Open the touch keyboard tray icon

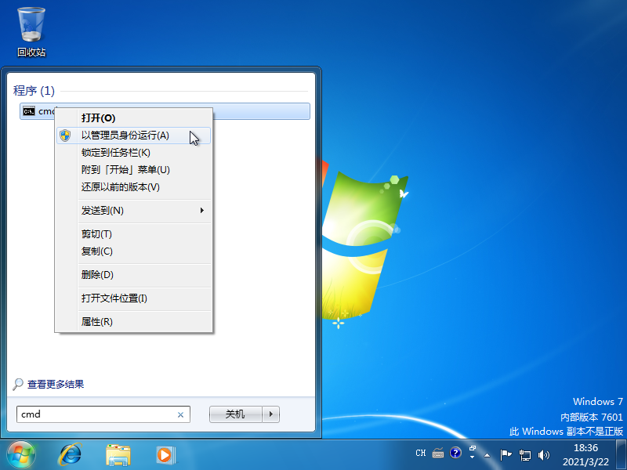(440, 453)
